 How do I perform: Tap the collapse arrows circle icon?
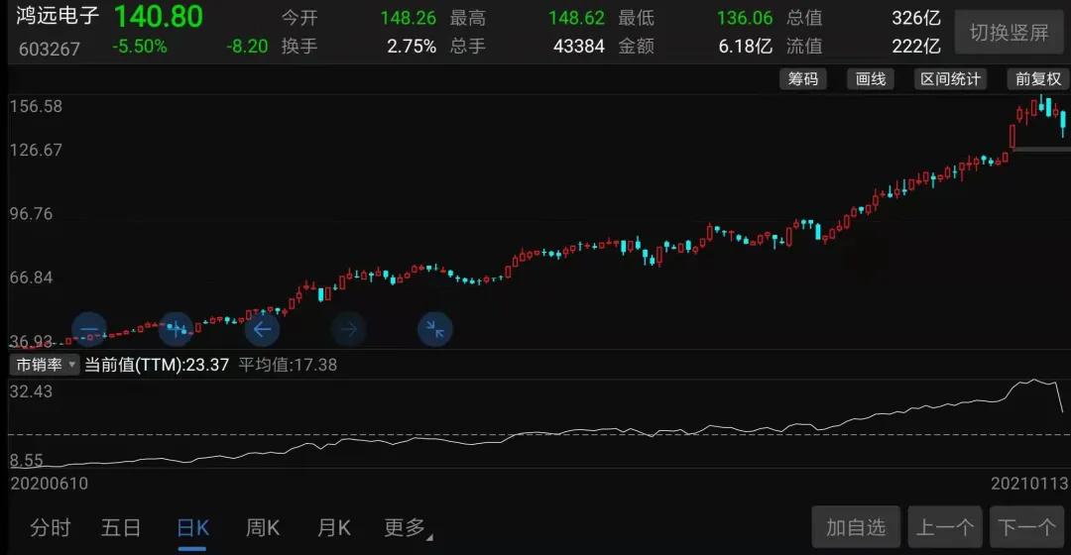point(435,330)
